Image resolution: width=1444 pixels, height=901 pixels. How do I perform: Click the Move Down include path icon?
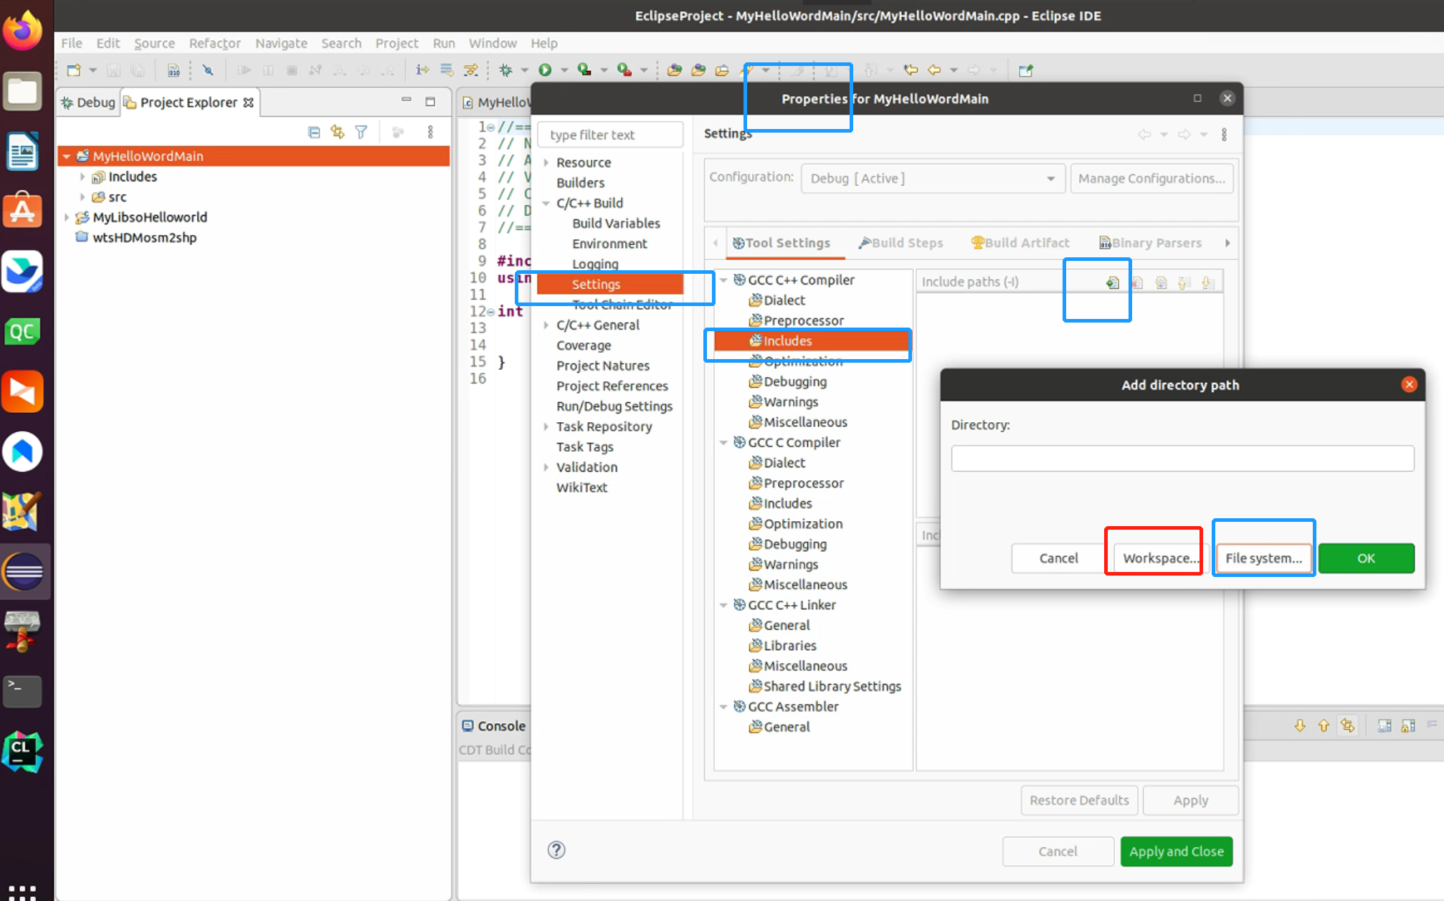[x=1208, y=282]
